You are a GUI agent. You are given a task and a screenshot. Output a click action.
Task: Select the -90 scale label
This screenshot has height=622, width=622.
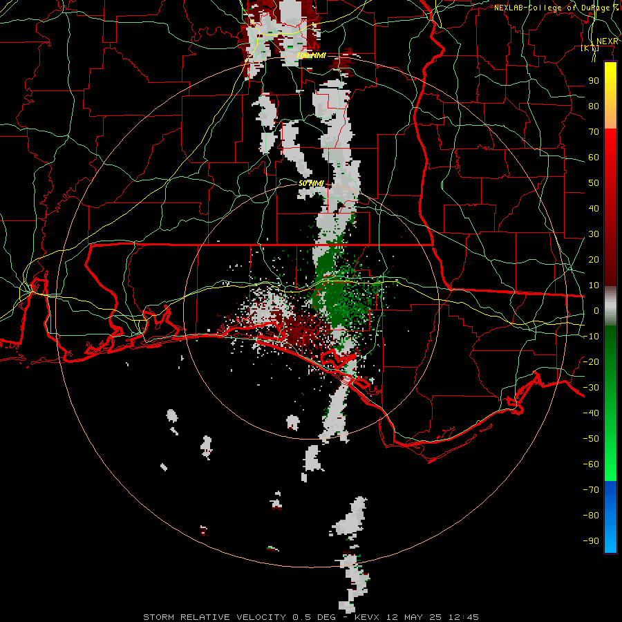click(591, 540)
